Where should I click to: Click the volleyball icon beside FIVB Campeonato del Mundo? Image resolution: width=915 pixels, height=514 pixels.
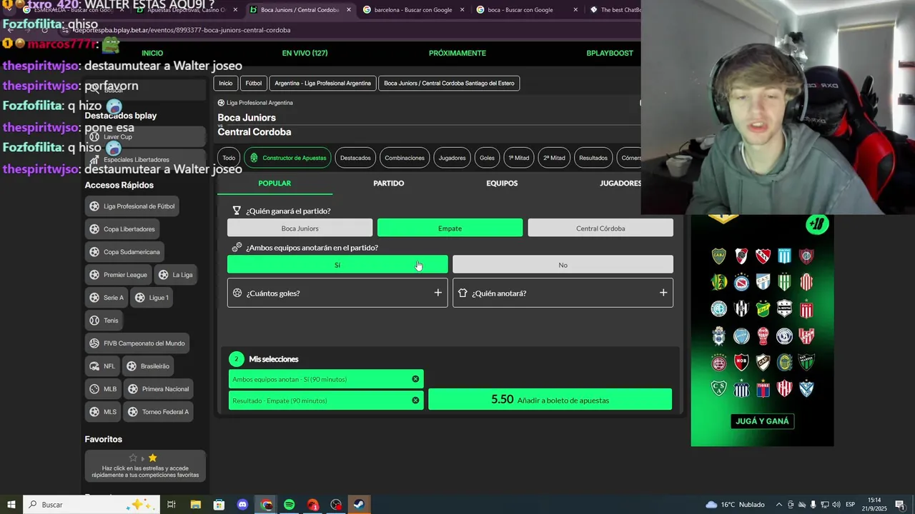(x=94, y=343)
